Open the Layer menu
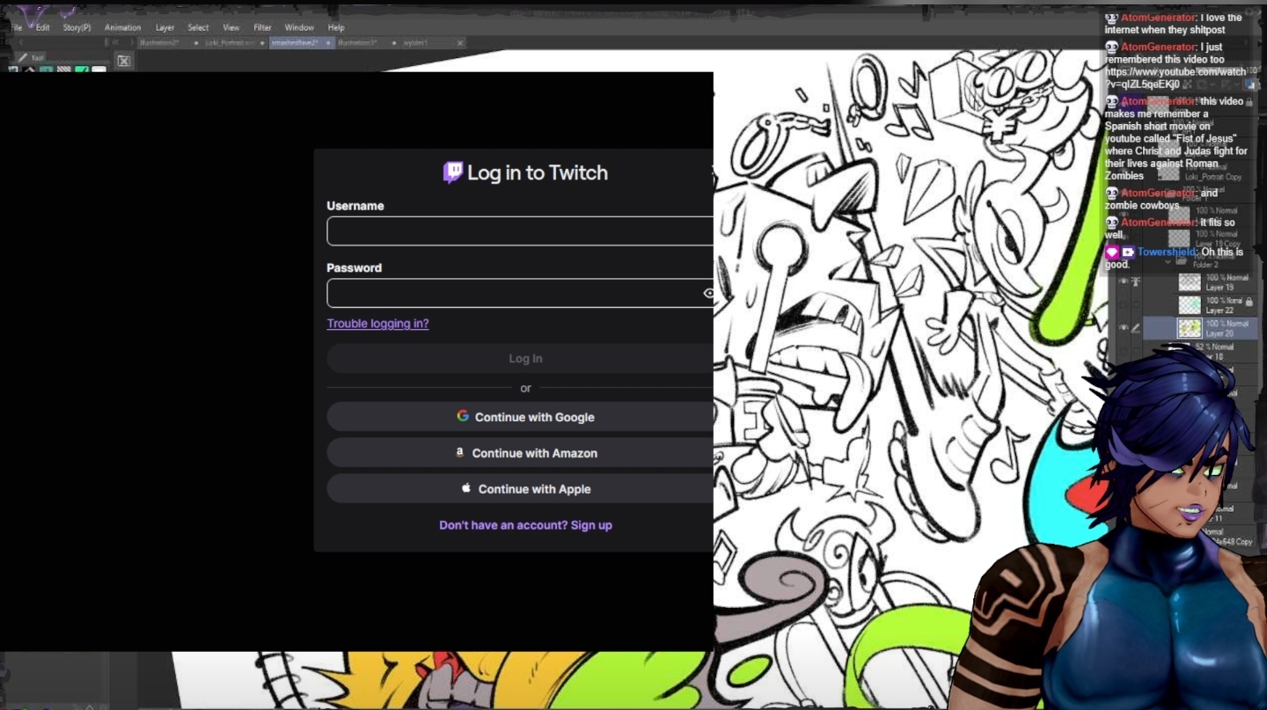This screenshot has height=710, width=1267. tap(165, 27)
